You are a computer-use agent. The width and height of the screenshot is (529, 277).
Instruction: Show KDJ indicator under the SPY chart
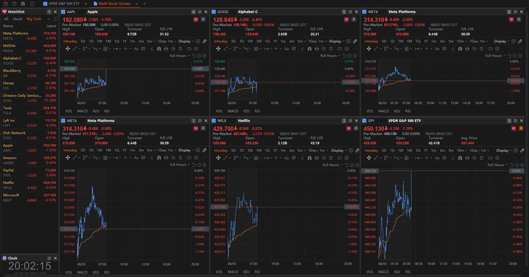397,272
